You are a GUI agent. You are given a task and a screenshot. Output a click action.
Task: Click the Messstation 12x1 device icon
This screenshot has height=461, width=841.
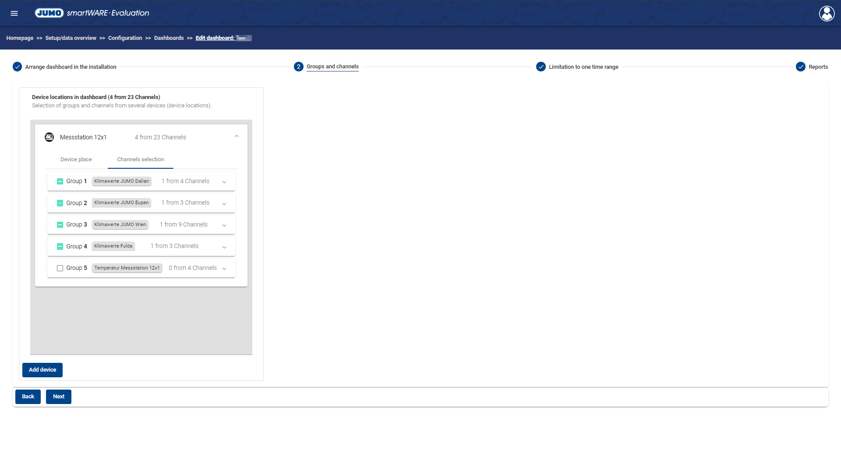(x=49, y=137)
